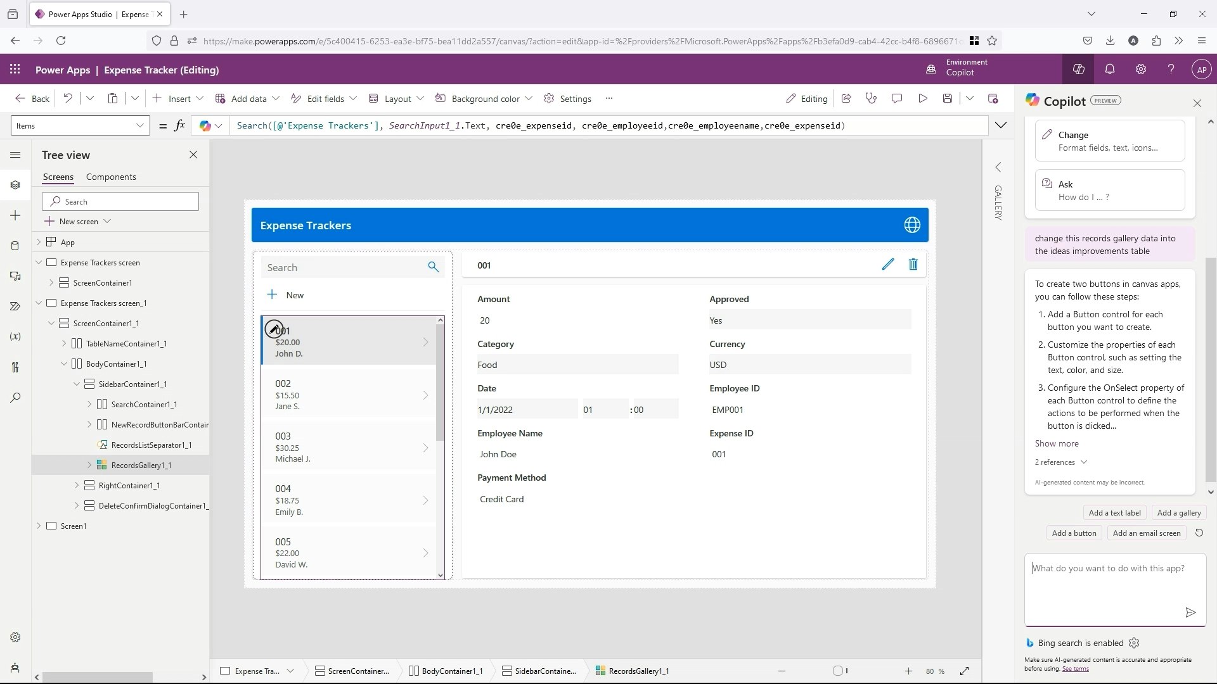The image size is (1217, 684).
Task: Click the pencil edit icon for record 001
Action: point(887,265)
